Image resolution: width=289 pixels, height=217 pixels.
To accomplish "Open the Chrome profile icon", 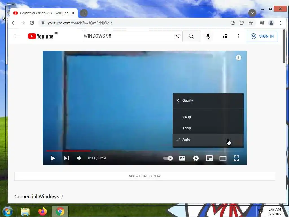I will click(271, 23).
